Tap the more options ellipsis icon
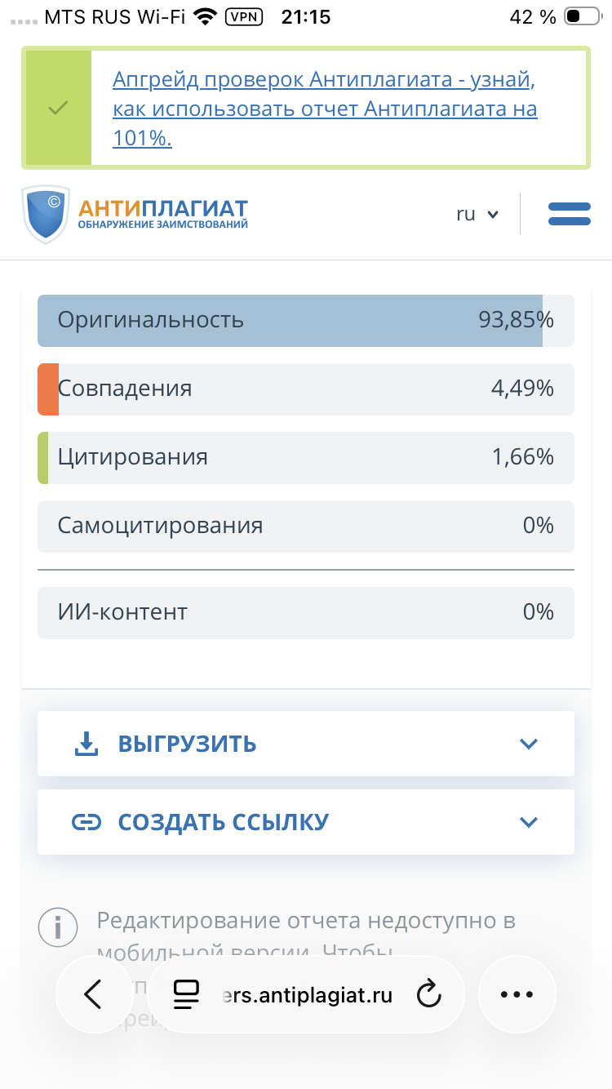The width and height of the screenshot is (612, 1089). click(x=517, y=994)
